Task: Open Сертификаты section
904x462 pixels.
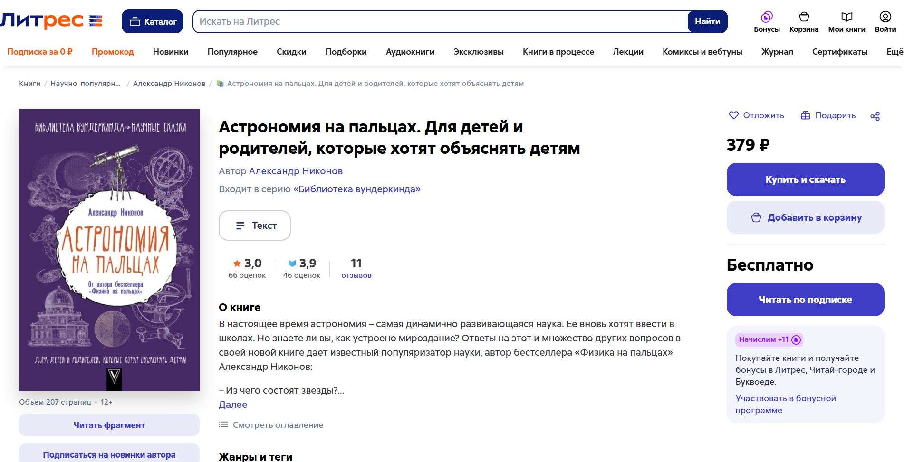Action: tap(840, 52)
